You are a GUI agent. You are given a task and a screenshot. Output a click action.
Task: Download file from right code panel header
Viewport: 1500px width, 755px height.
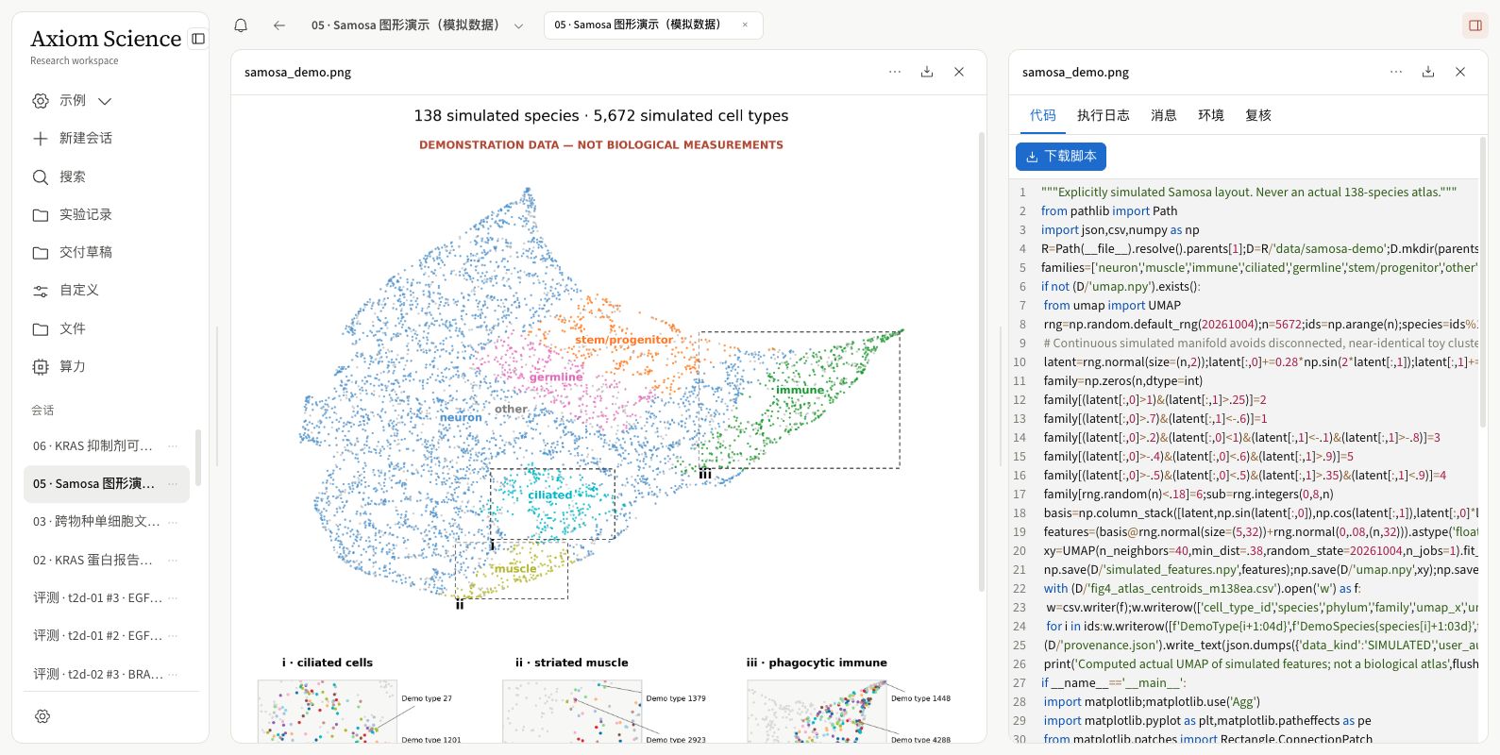coord(1428,72)
